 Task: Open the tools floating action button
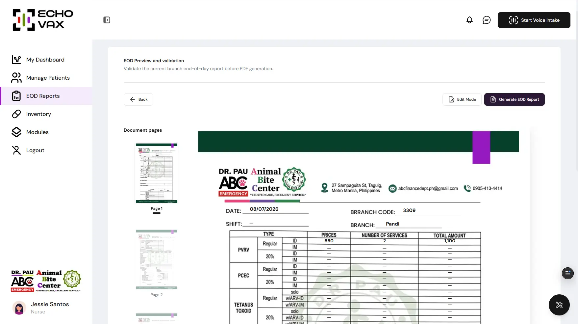559,305
